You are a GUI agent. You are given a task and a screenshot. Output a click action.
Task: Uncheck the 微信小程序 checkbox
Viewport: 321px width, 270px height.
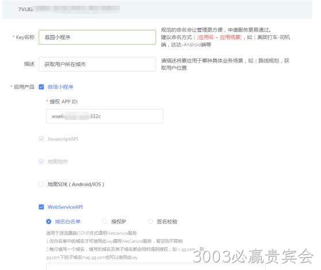(x=41, y=87)
